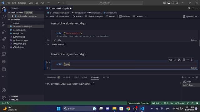
Task: Open the terminal launch profile dropdown
Action: tap(185, 77)
